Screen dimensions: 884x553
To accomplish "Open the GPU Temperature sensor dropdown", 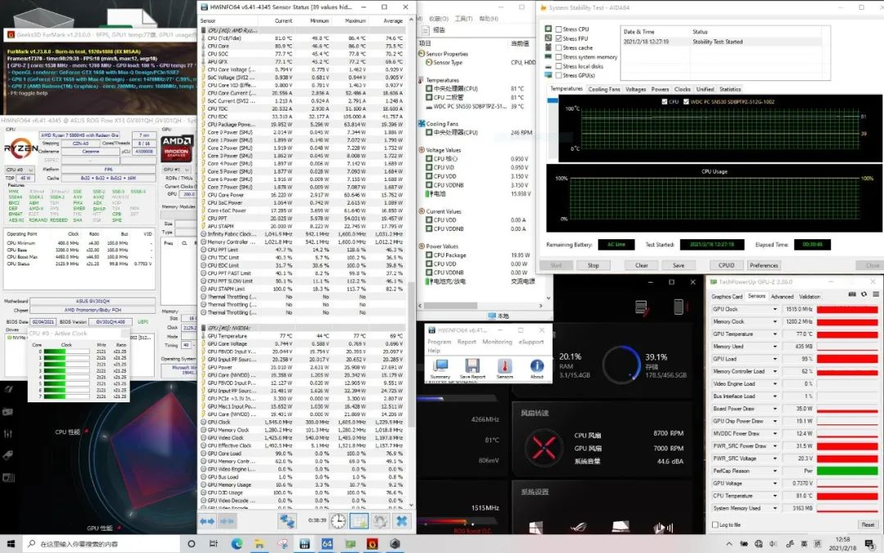I will [x=775, y=334].
